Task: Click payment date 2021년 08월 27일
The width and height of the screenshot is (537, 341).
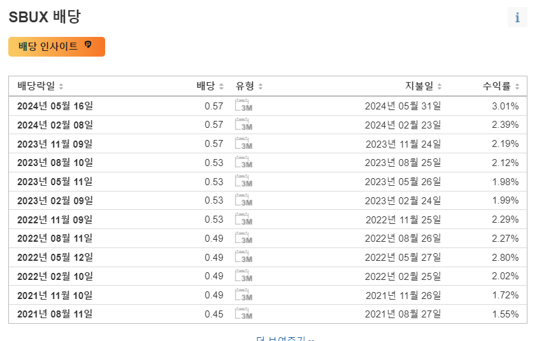Action: pyautogui.click(x=403, y=314)
